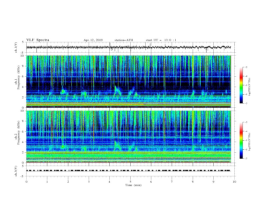Click the "VLF Spectra" plot title
This screenshot has width=264, height=204.
point(38,40)
